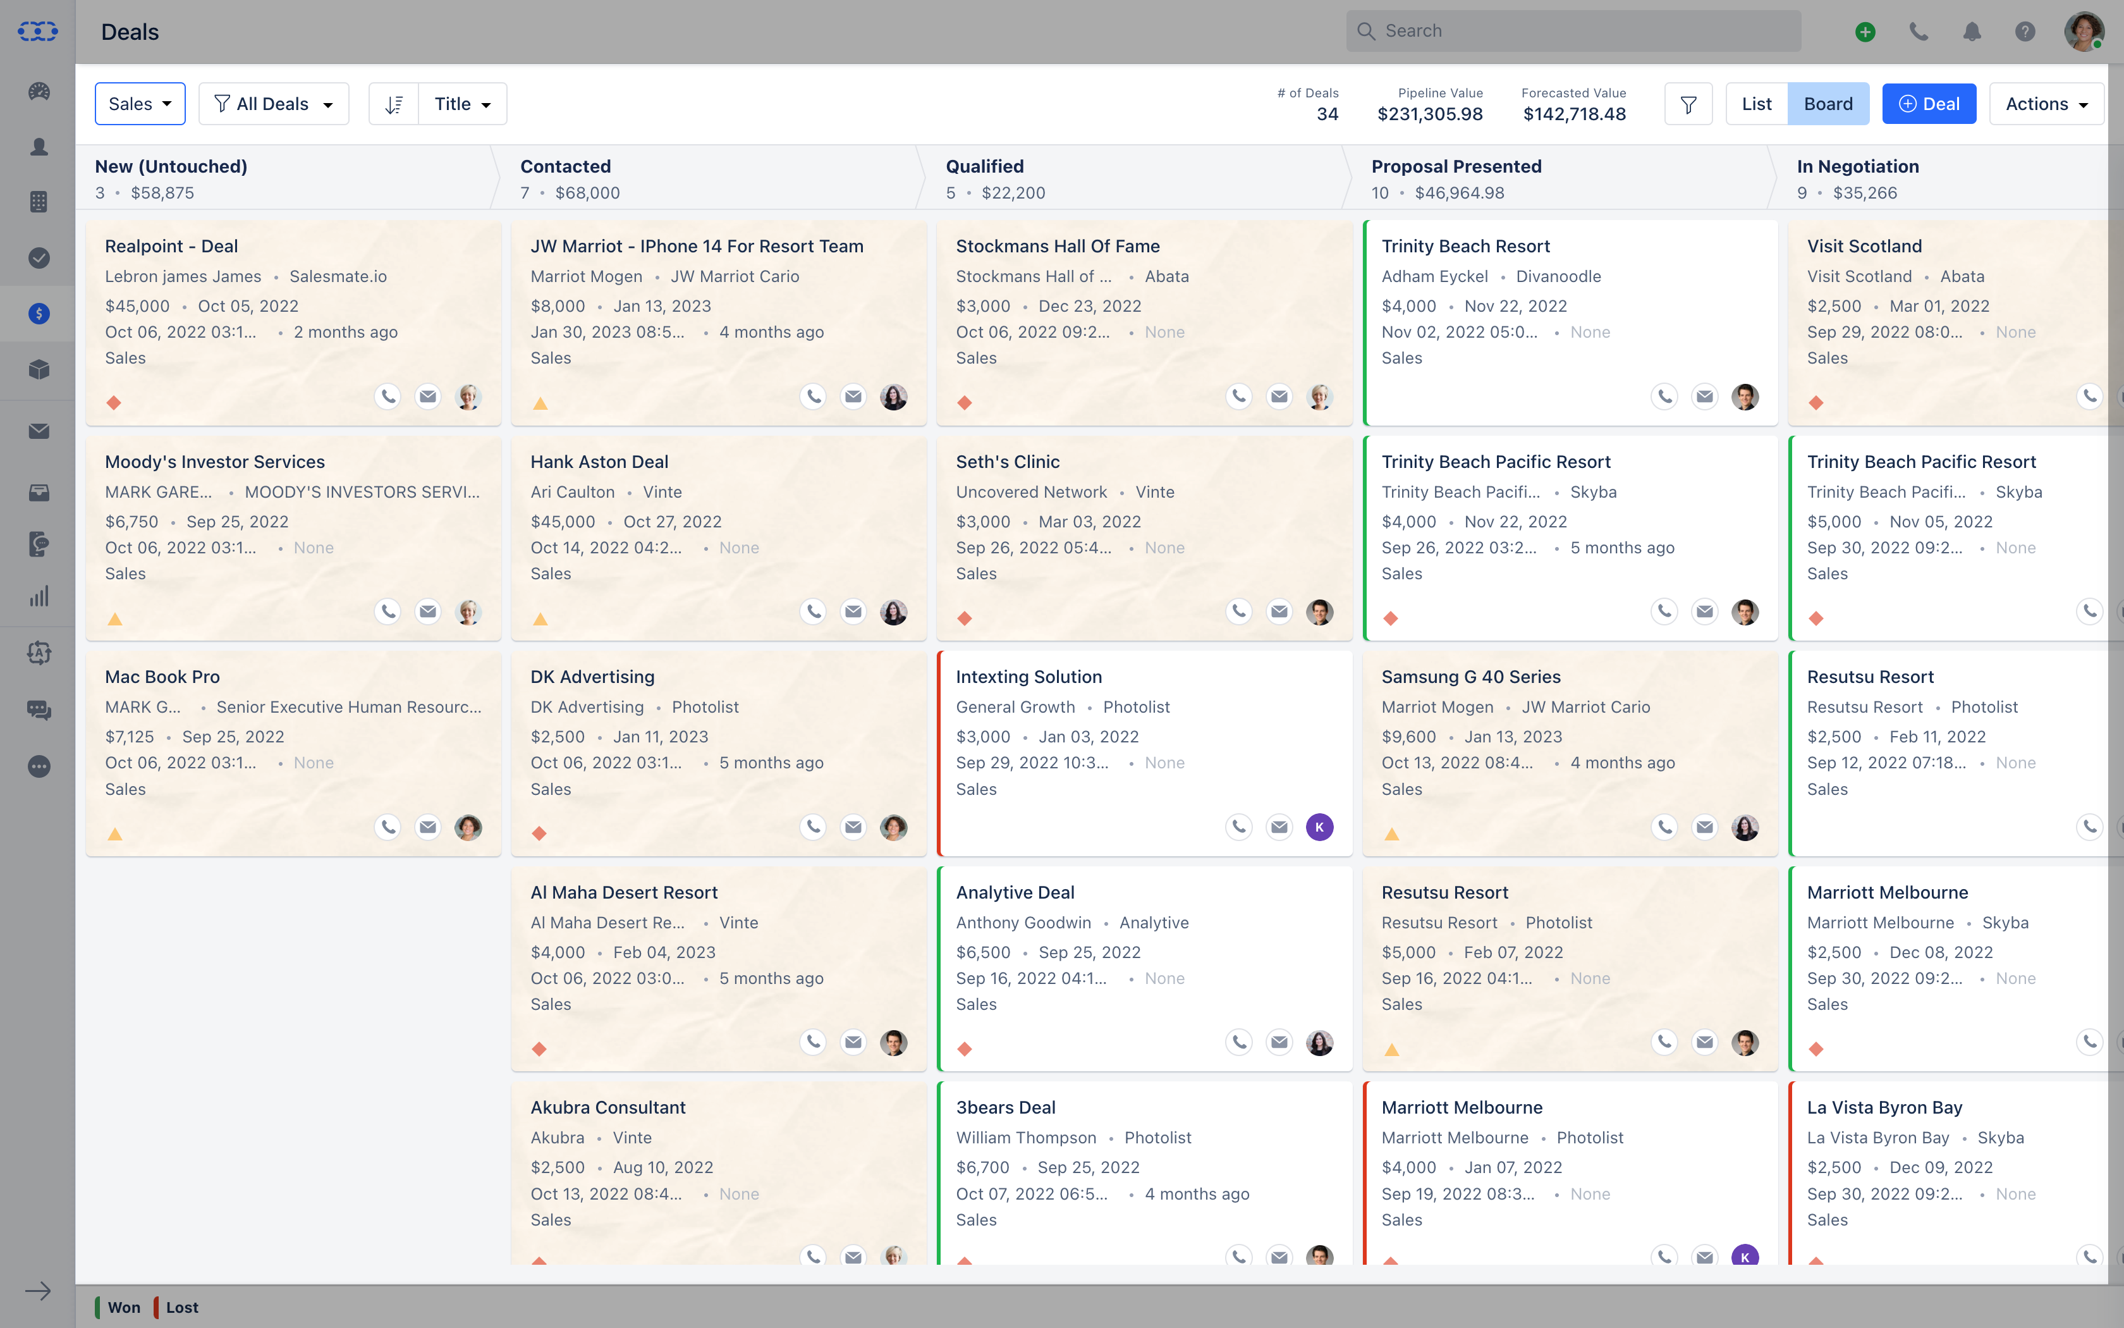The width and height of the screenshot is (2124, 1328).
Task: Open the Moody's Investor Services deal title
Action: click(215, 462)
